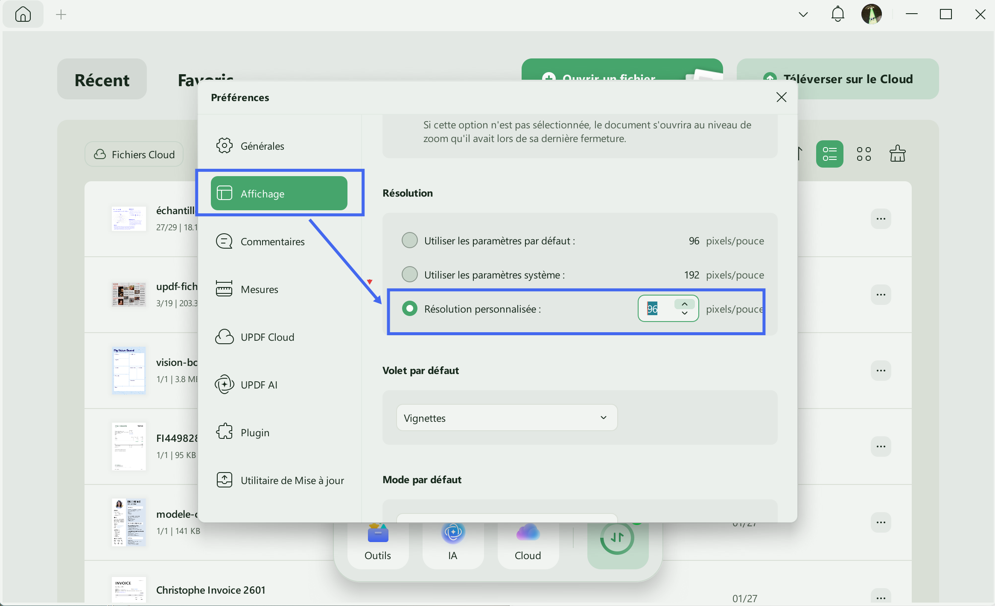995x606 pixels.
Task: Open Cloud from the bottom toolbar
Action: pos(528,542)
